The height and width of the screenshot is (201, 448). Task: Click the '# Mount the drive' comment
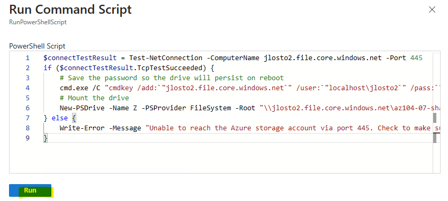94,98
